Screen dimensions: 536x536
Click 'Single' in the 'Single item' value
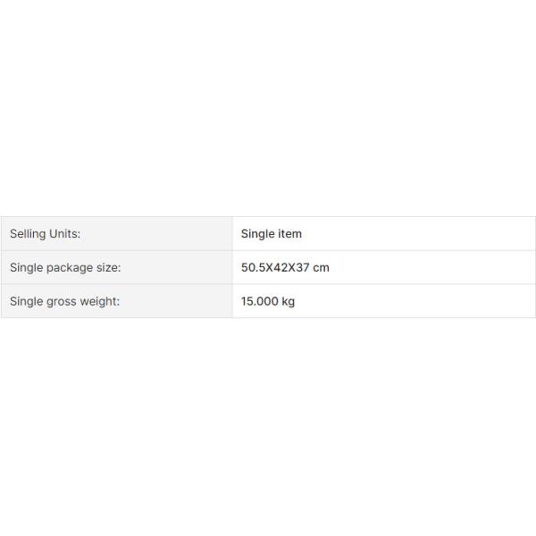pyautogui.click(x=259, y=234)
